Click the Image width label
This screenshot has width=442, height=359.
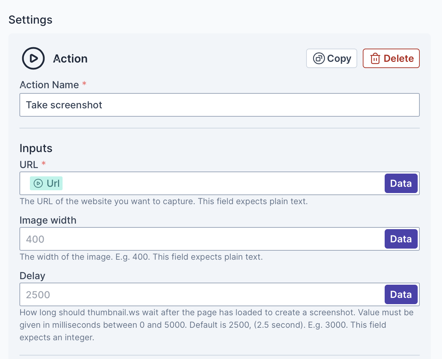[x=48, y=220]
